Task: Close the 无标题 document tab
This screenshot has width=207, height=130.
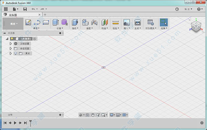Action: 39,14
